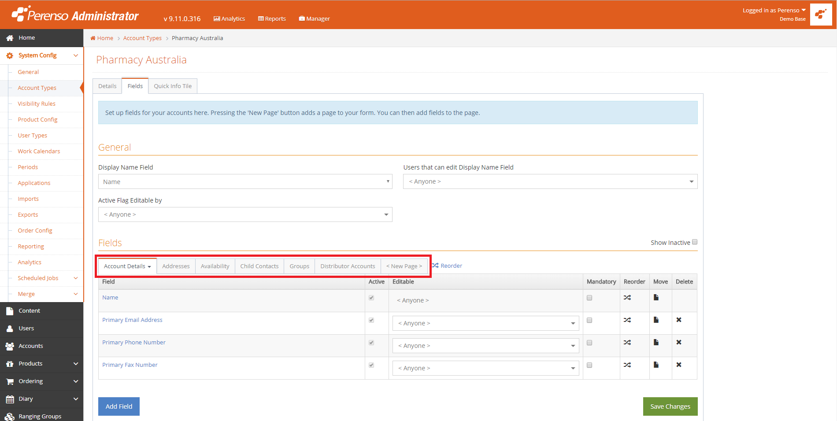The height and width of the screenshot is (421, 837).
Task: Click the Add Field button
Action: [119, 406]
